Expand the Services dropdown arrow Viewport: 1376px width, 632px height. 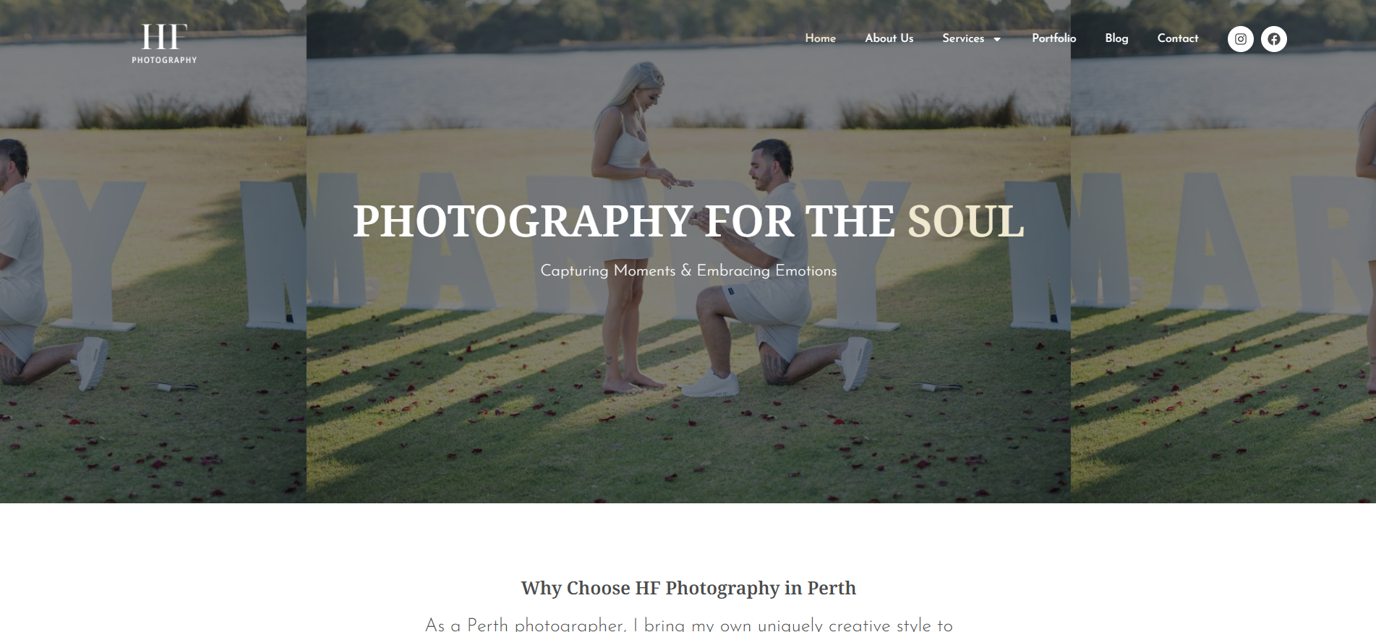pyautogui.click(x=997, y=39)
